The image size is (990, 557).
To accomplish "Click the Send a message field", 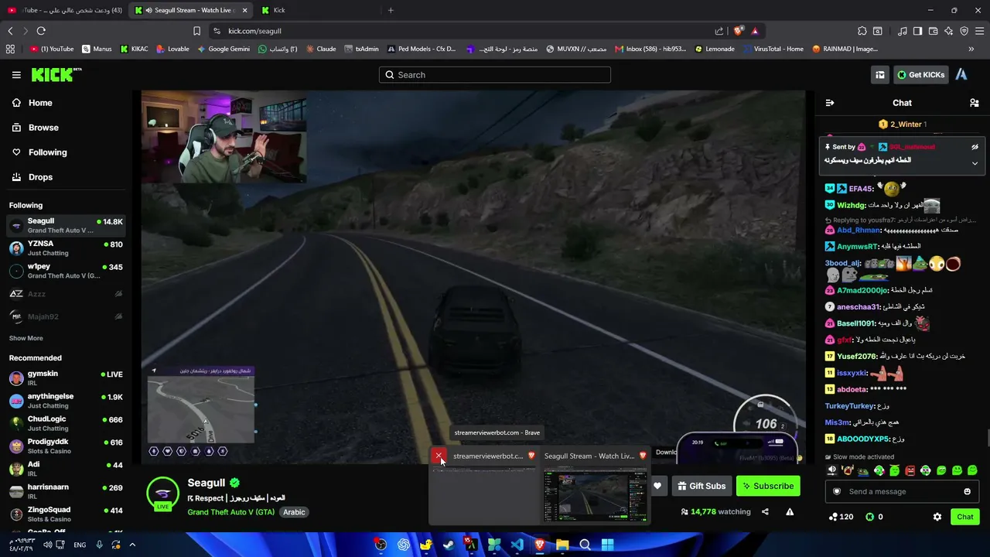I will point(902,491).
